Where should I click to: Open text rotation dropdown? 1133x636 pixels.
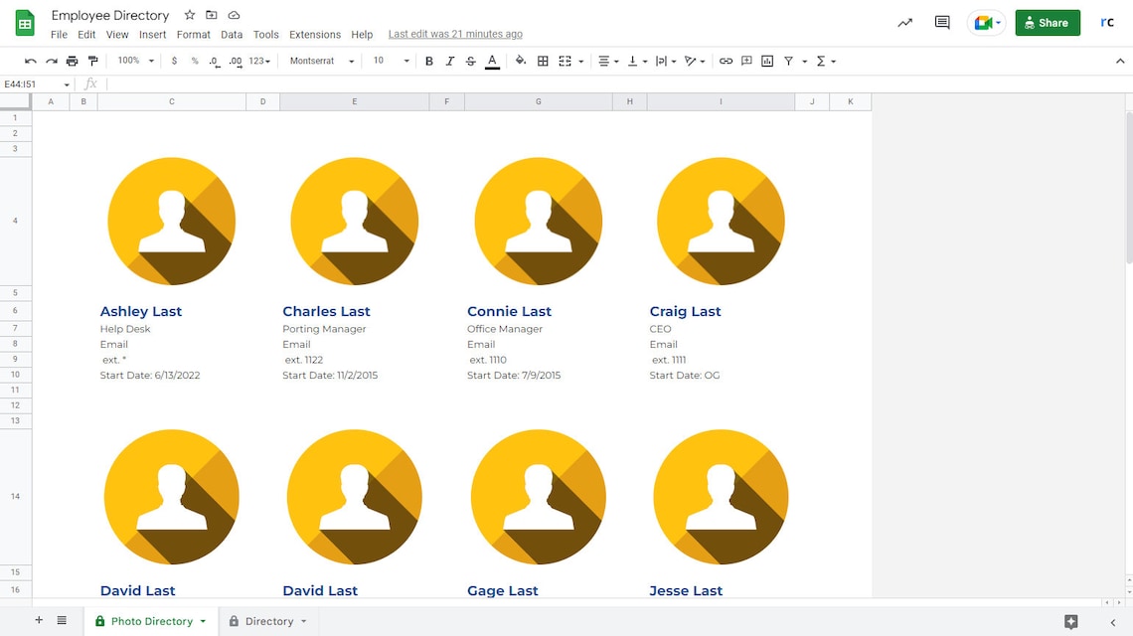coord(695,62)
